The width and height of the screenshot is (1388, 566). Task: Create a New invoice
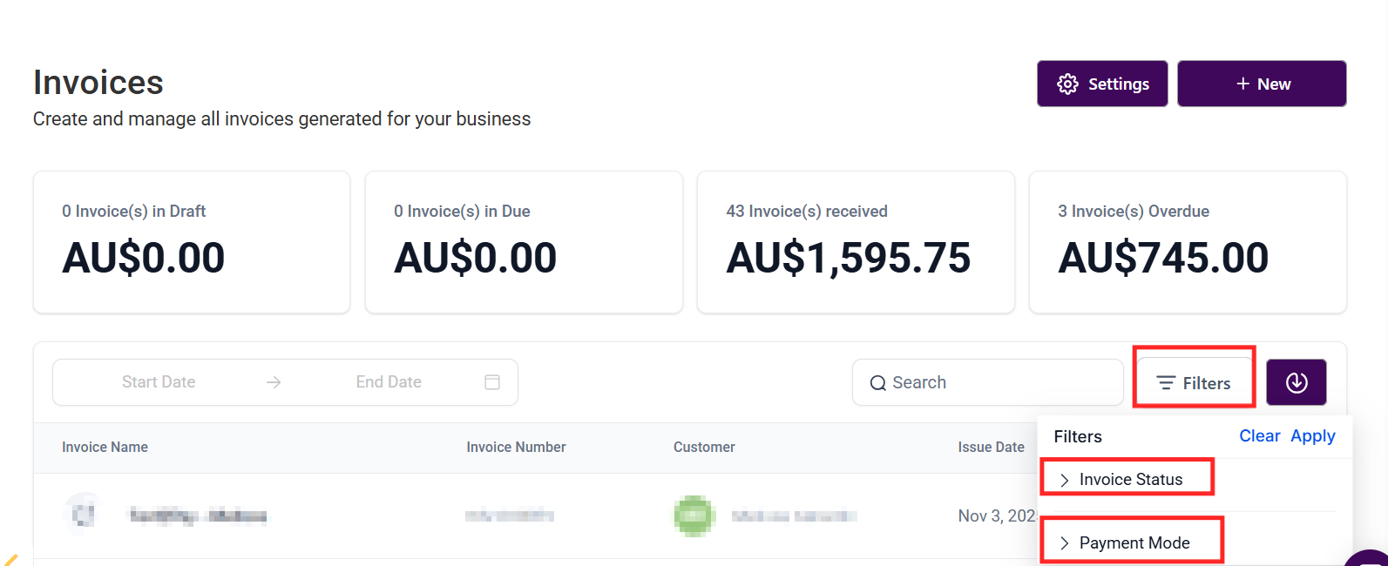pyautogui.click(x=1262, y=84)
